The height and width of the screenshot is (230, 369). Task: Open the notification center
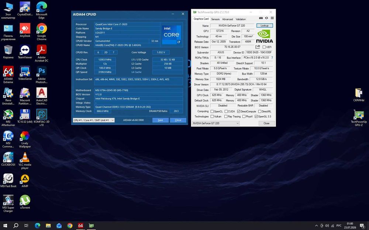point(362,226)
